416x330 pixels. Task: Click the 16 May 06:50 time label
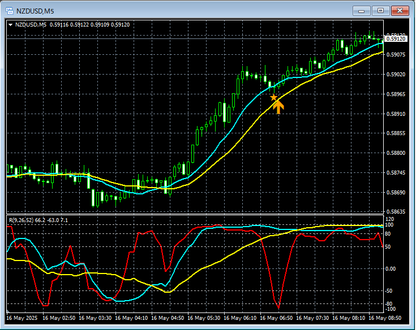(276, 318)
